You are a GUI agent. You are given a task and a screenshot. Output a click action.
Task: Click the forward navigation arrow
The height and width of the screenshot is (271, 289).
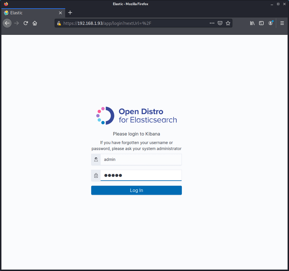(x=17, y=23)
